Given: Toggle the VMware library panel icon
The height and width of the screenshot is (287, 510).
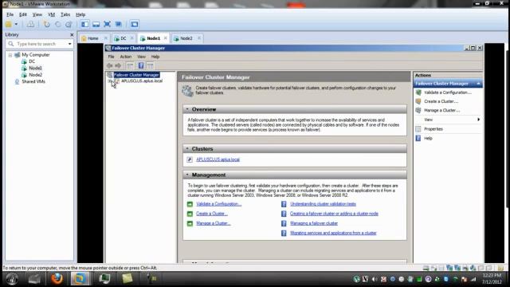Looking at the screenshot, I should (85, 25).
